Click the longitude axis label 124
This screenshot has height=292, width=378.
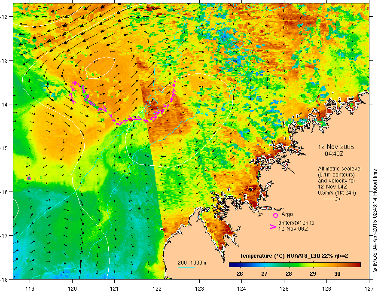(x=242, y=288)
